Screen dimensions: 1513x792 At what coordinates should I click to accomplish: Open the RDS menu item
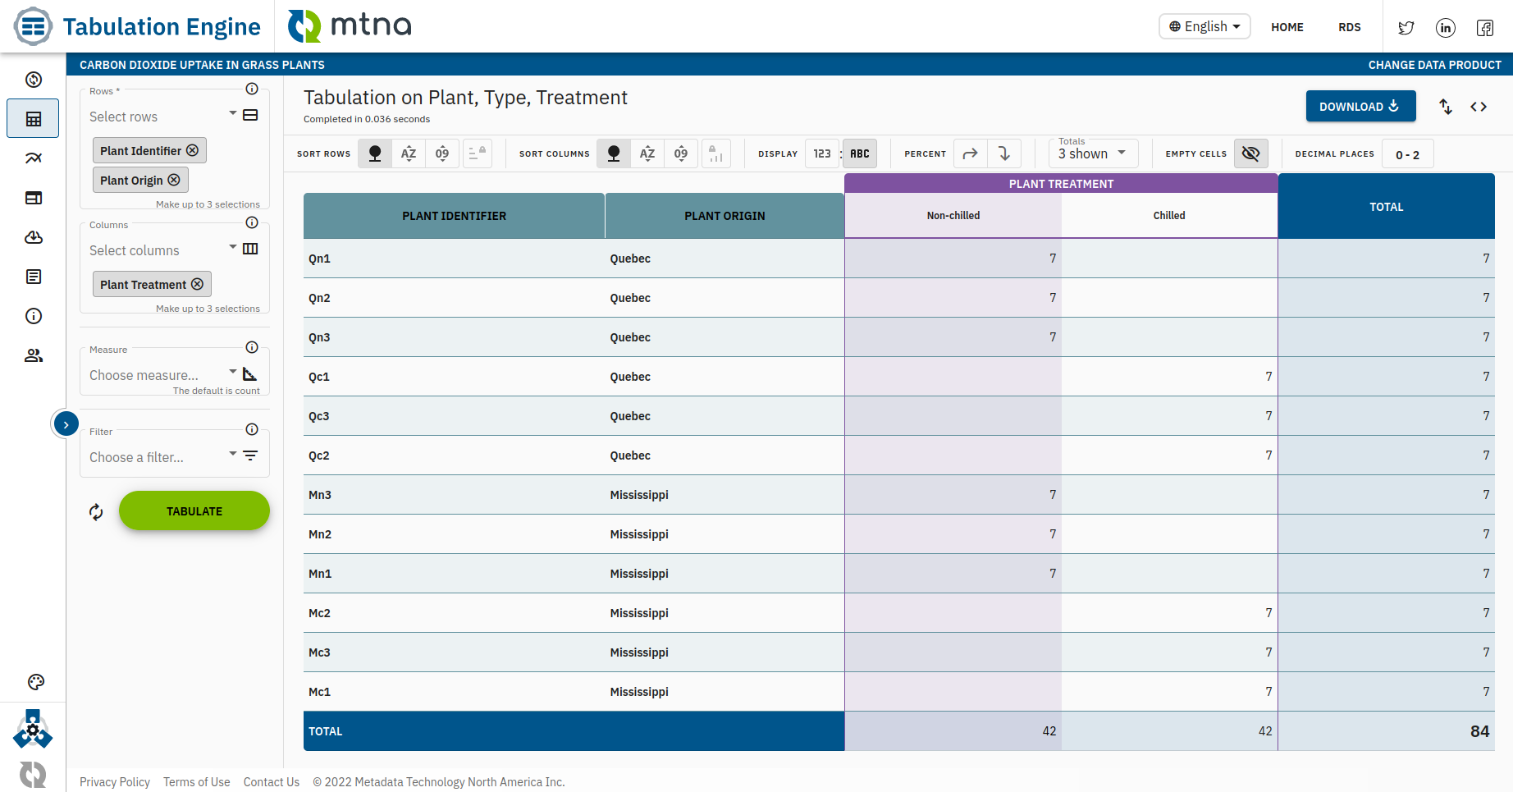pos(1350,27)
